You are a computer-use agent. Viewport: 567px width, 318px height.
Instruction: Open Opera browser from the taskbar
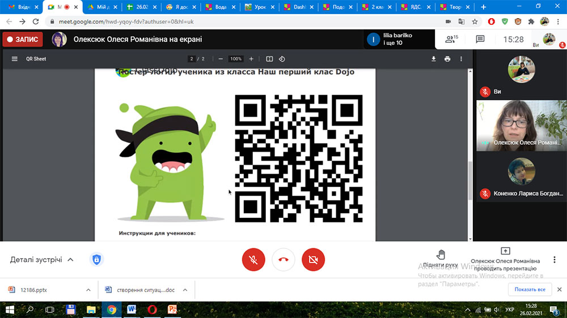click(x=152, y=310)
